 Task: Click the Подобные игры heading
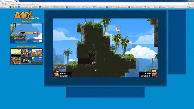26,46
